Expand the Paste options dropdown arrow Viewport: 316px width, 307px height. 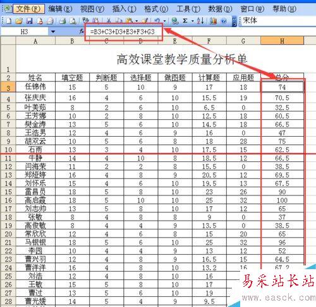137,21
